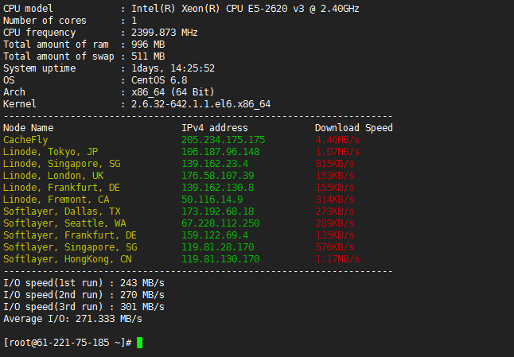Click the "IPv4 address" column header

tap(214, 128)
